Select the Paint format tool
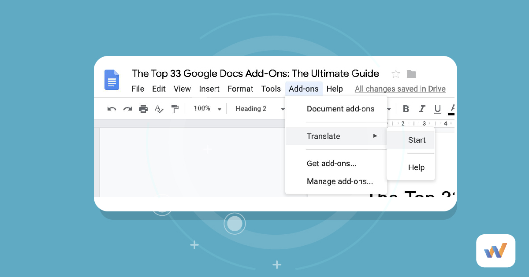Image resolution: width=529 pixels, height=277 pixels. pyautogui.click(x=175, y=108)
